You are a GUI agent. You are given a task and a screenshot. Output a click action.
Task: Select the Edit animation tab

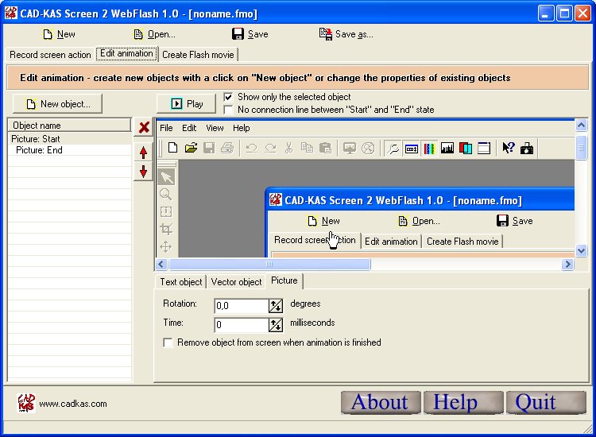(x=126, y=53)
